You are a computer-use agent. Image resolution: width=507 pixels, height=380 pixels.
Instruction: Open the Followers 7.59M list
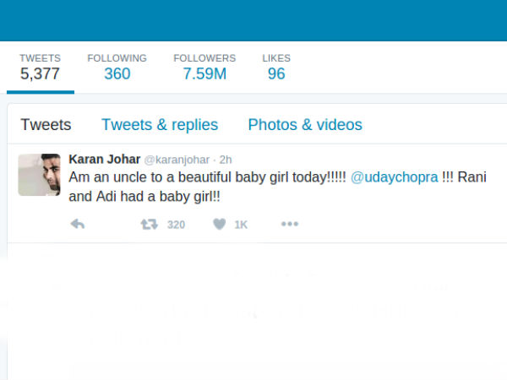click(x=204, y=68)
